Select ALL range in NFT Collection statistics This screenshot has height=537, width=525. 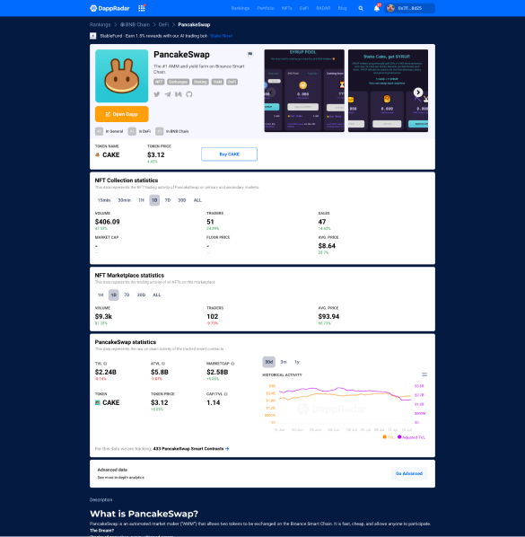(x=197, y=200)
